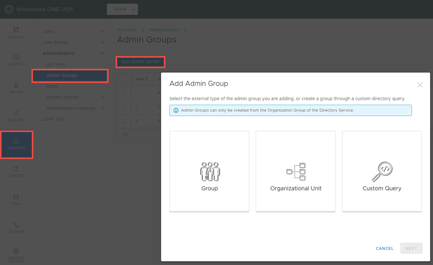Follow the Administrators breadcrumb link
The width and height of the screenshot is (433, 265).
164,30
